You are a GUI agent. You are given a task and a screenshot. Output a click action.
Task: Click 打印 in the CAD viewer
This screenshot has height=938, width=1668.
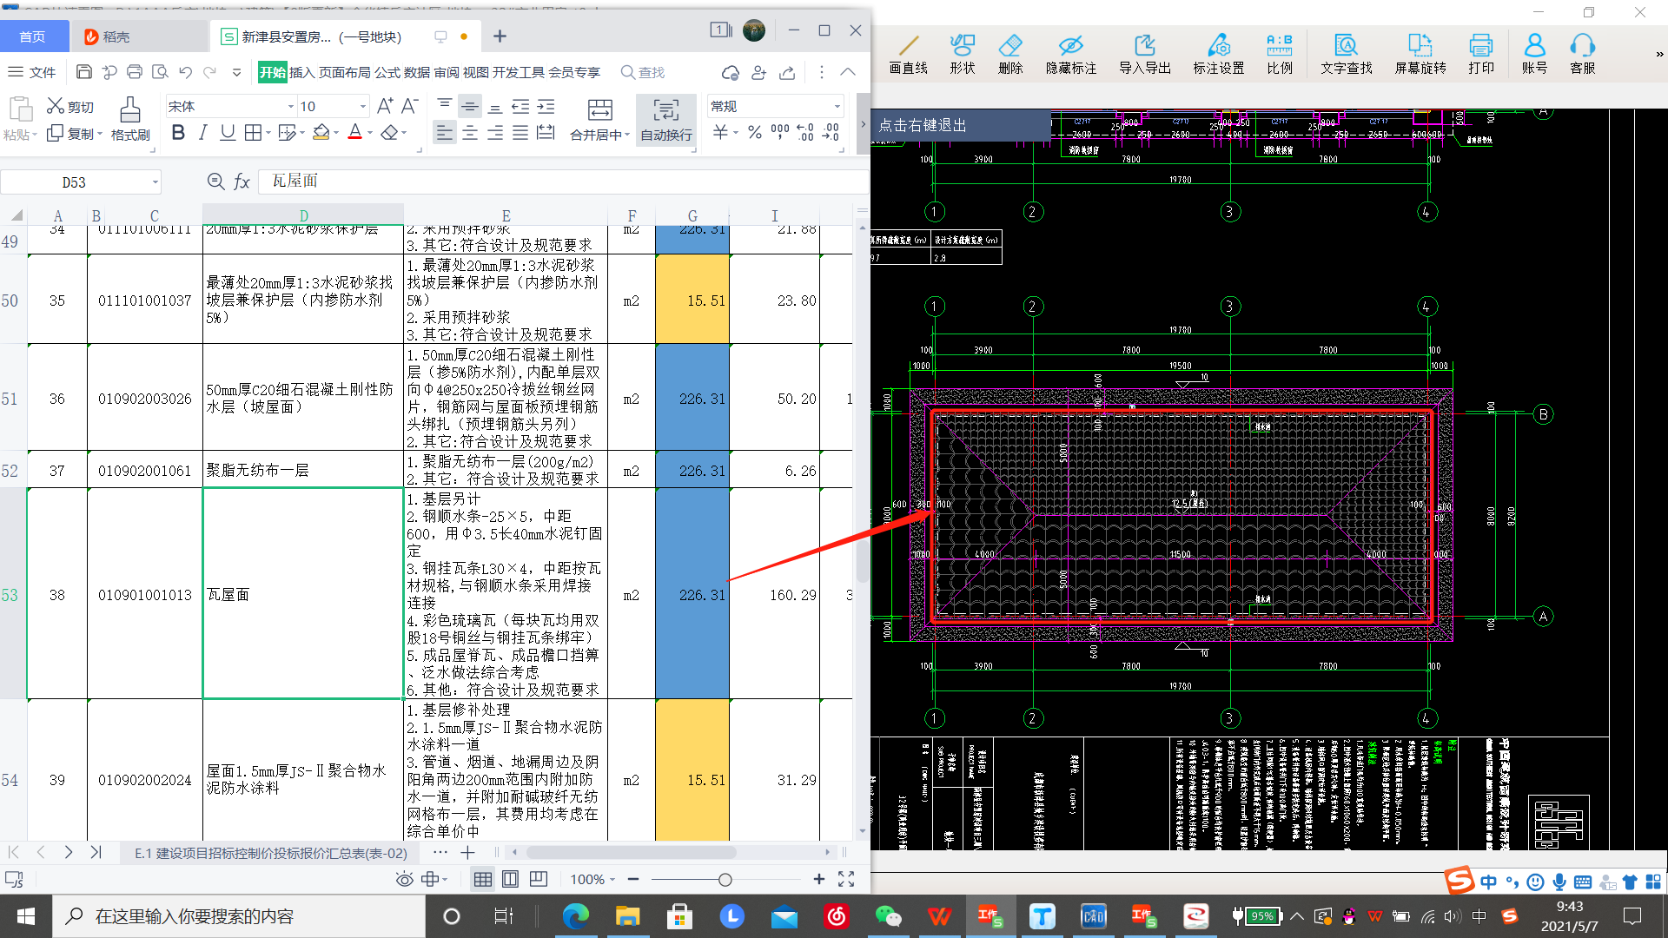(1480, 54)
